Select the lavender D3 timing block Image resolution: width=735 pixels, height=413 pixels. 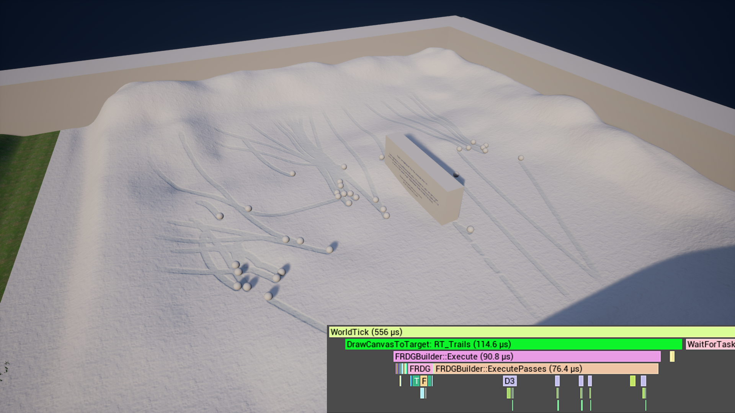tap(510, 381)
